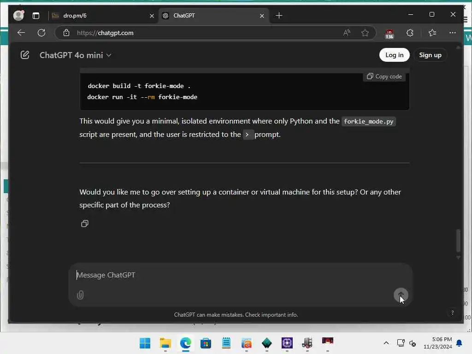472x354 pixels.
Task: Click the forkie_mode.py inline code text
Action: (368, 121)
